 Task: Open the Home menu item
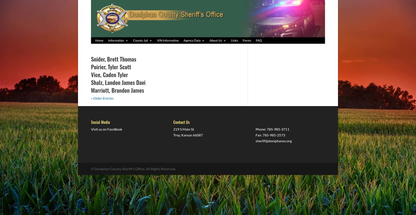pyautogui.click(x=99, y=41)
